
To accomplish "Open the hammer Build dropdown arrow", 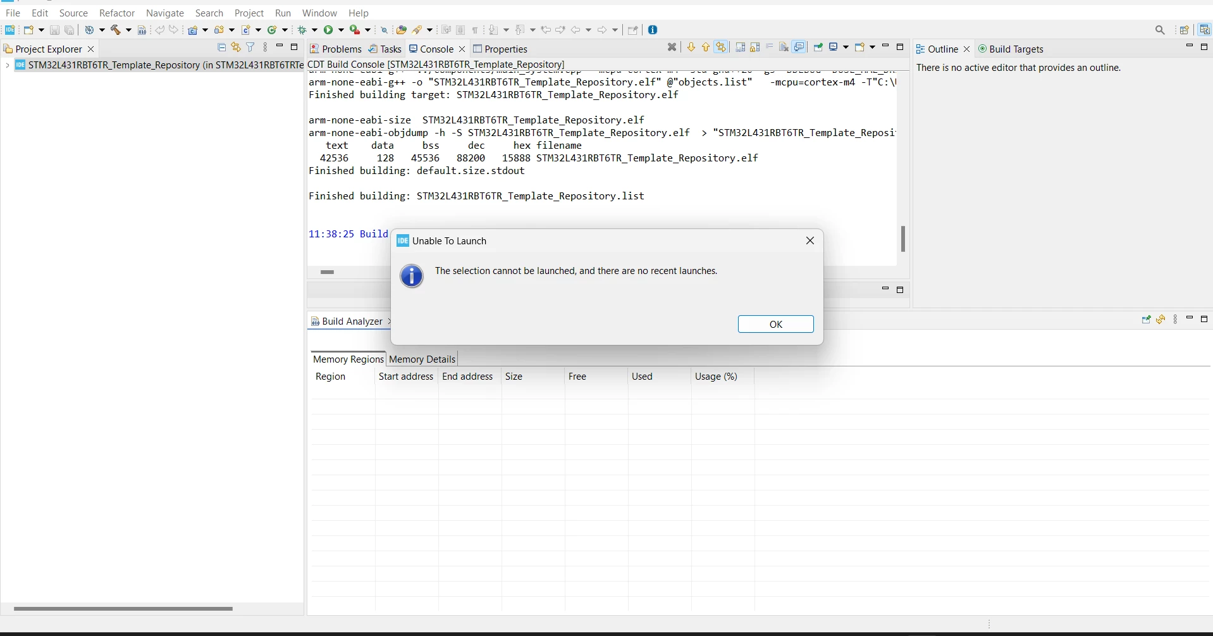I will [128, 30].
